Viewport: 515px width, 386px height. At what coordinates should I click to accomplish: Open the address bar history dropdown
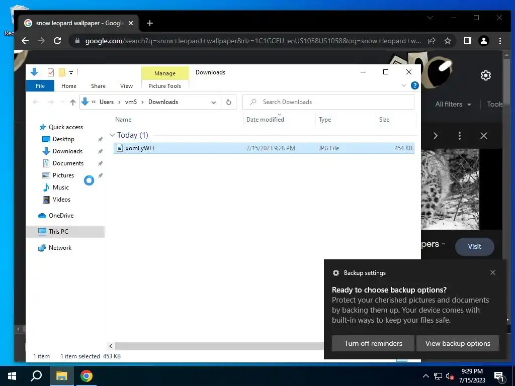pos(213,103)
